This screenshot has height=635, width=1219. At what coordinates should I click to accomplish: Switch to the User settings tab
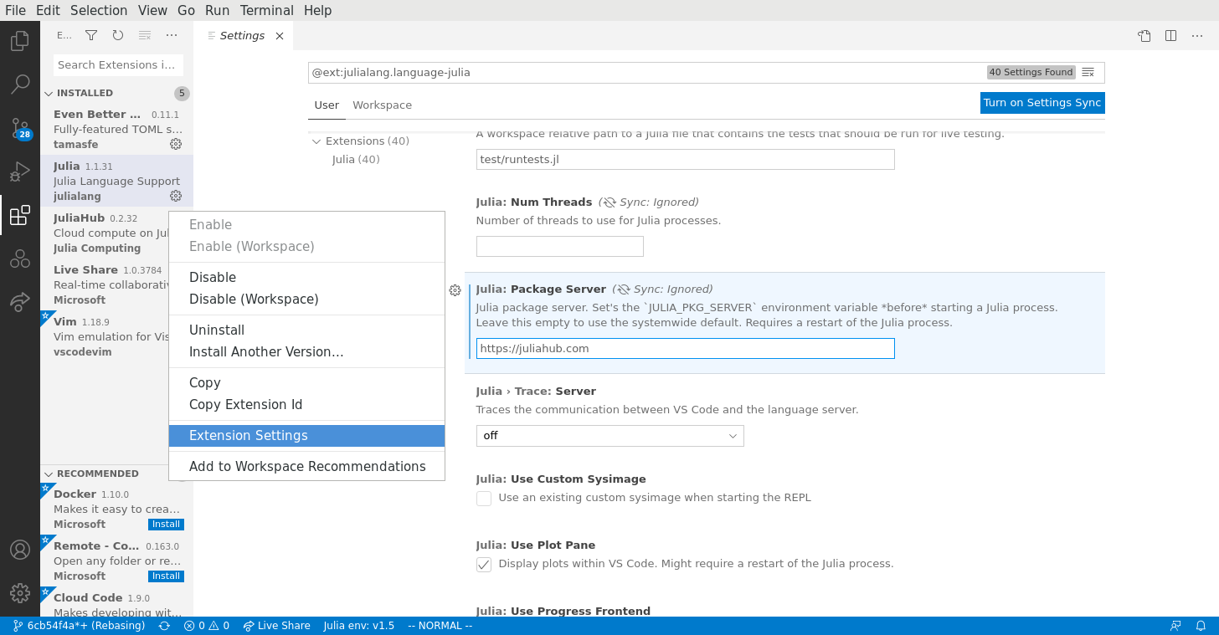(x=327, y=105)
